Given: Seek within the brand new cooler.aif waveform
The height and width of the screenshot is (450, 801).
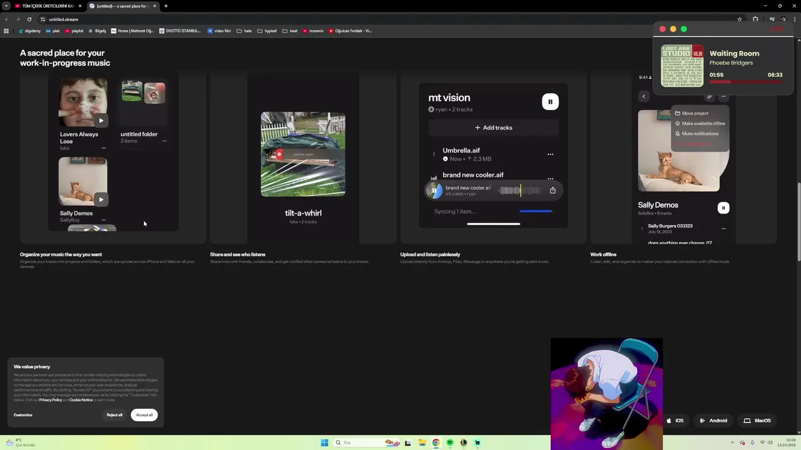Looking at the screenshot, I should [x=519, y=191].
